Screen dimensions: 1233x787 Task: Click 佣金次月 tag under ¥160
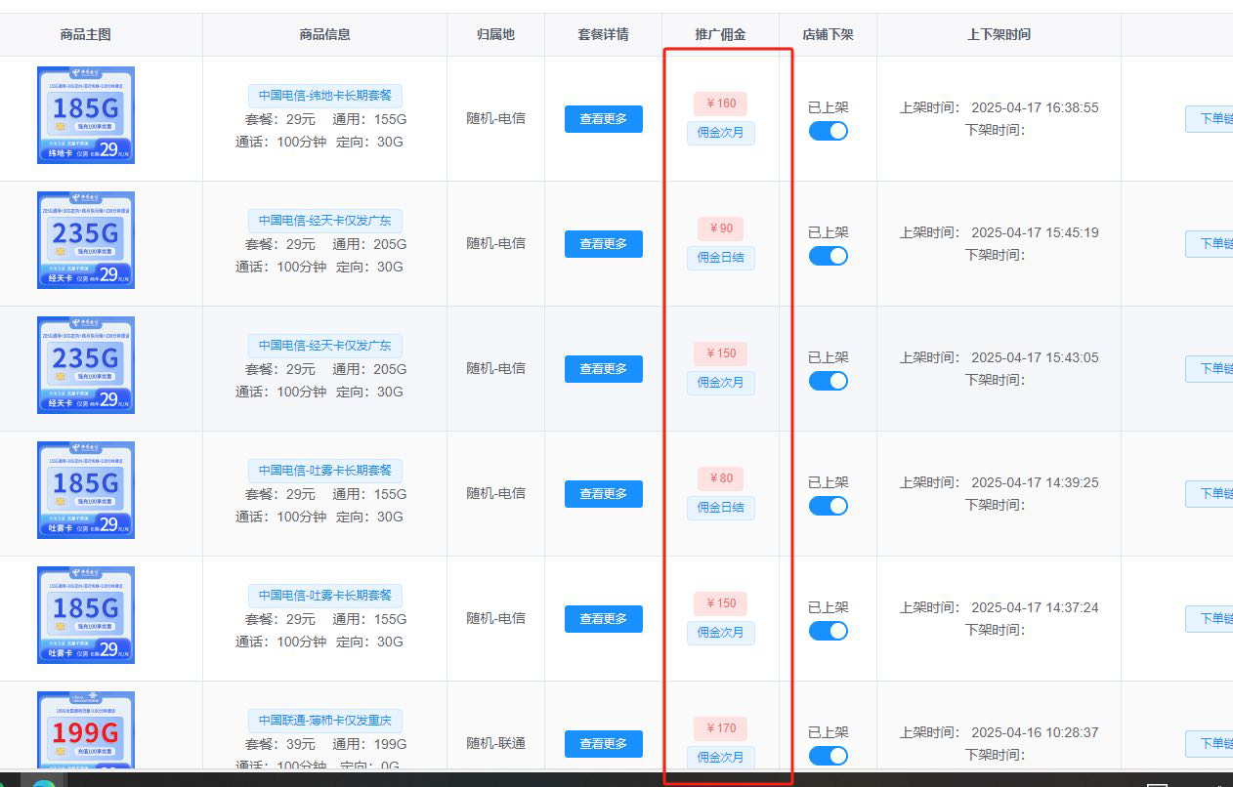pos(721,133)
